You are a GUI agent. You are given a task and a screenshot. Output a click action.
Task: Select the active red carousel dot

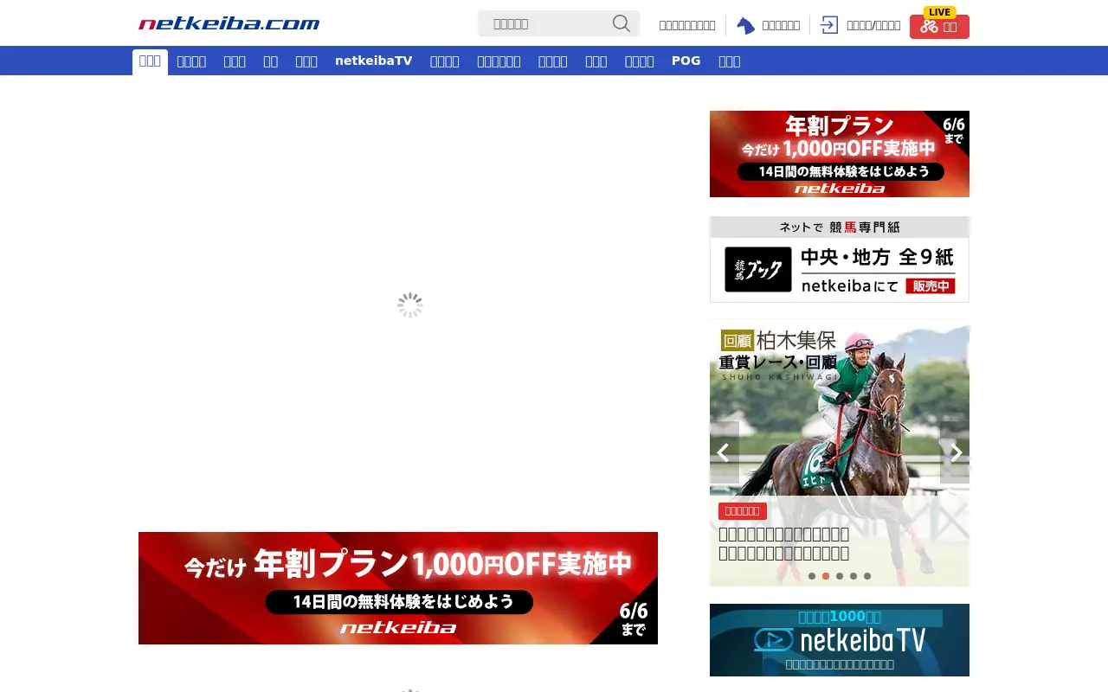click(826, 576)
